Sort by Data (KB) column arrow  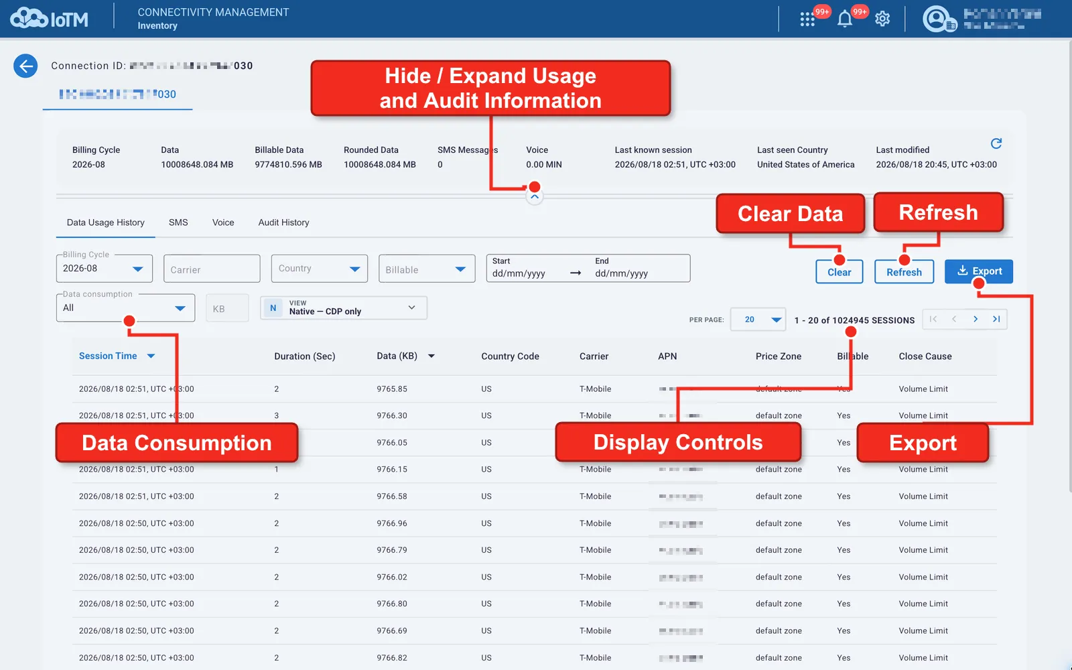click(x=431, y=356)
